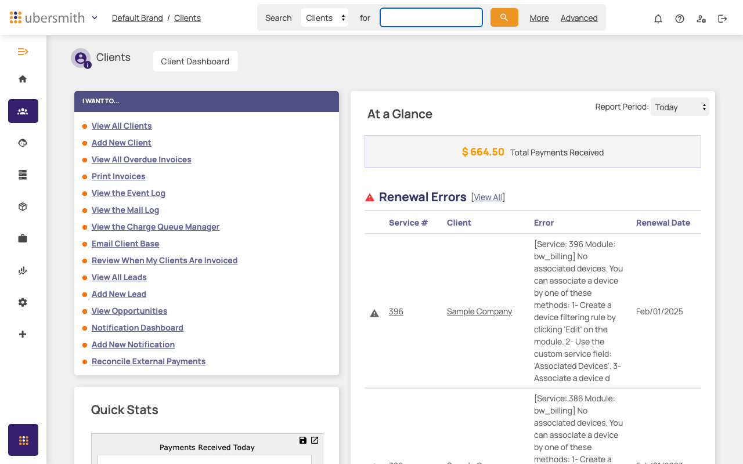Open View the Mail Log
Image resolution: width=743 pixels, height=464 pixels.
click(125, 210)
